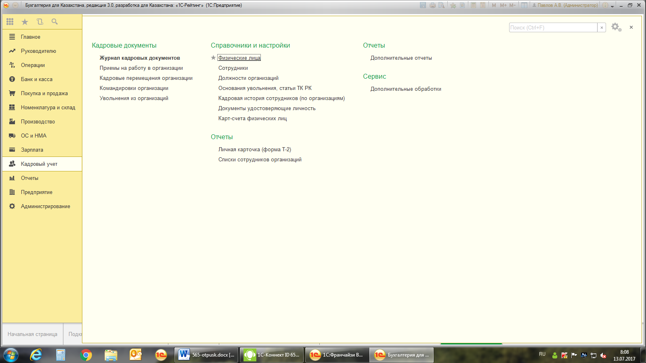
Task: Open Дополнительные обработки
Action: (406, 89)
